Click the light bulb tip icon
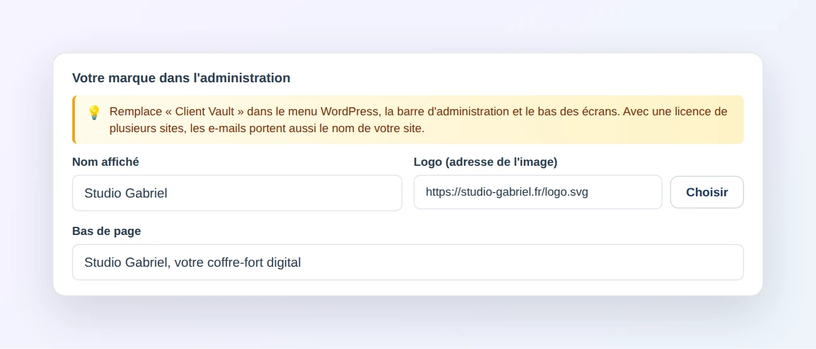 tap(94, 112)
